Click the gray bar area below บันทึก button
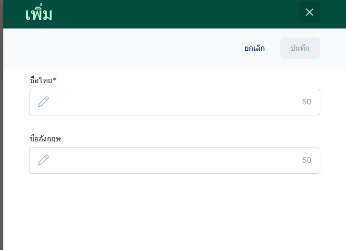The image size is (346, 250). tap(300, 63)
